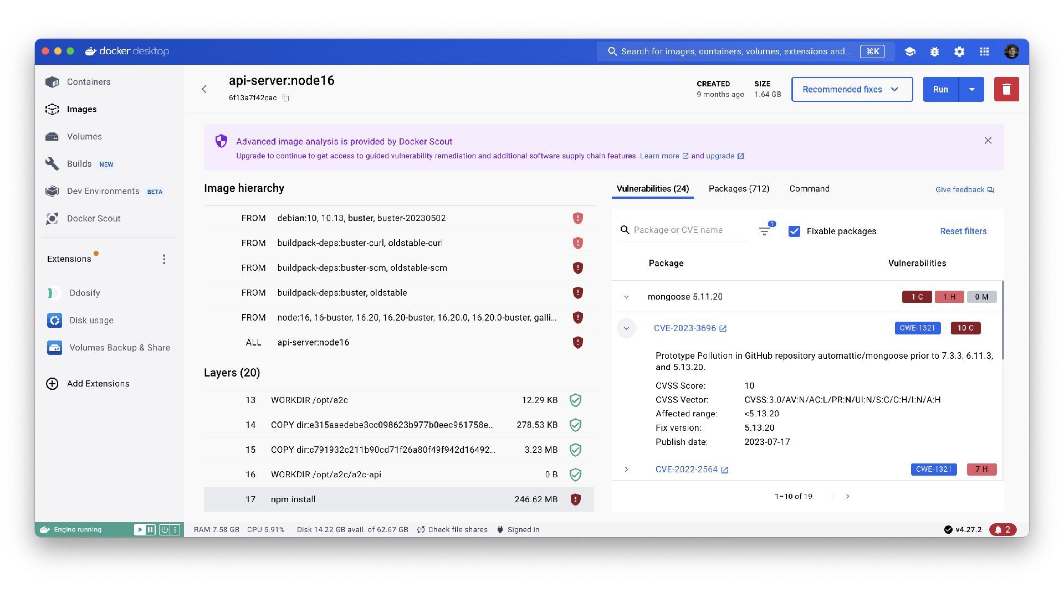Image resolution: width=1064 pixels, height=598 pixels.
Task: Go to the Volumes section
Action: point(84,137)
